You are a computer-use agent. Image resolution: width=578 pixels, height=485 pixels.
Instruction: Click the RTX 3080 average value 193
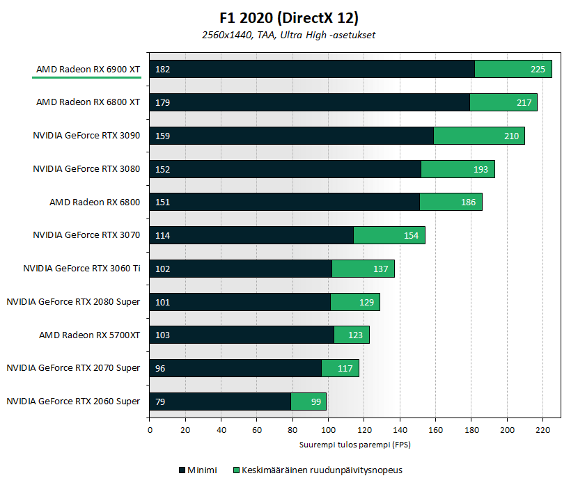[x=481, y=169]
